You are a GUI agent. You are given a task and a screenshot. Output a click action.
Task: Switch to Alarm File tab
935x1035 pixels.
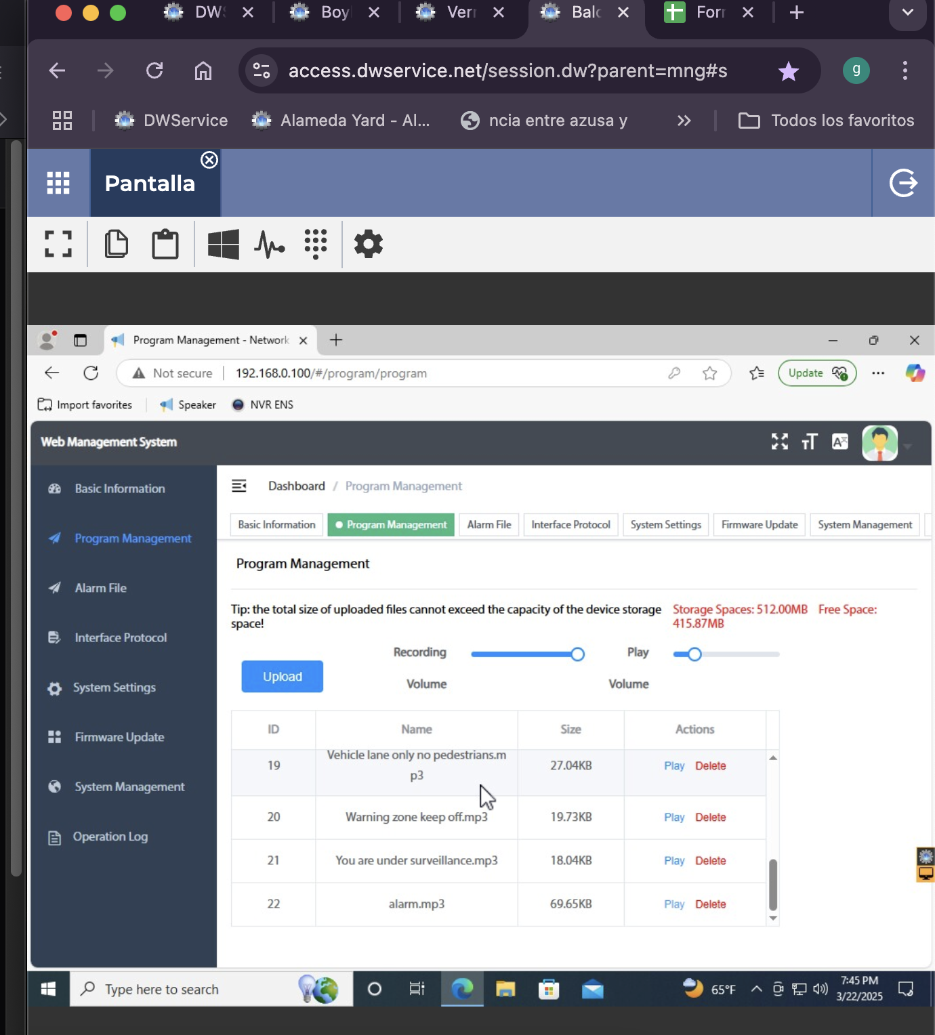[489, 524]
